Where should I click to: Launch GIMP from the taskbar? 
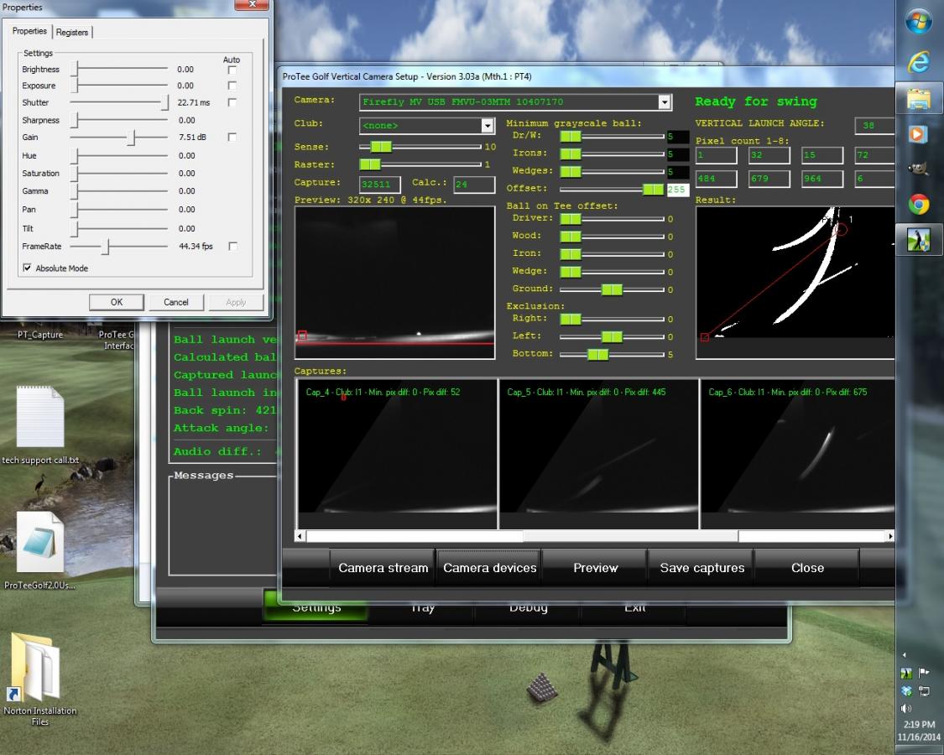(x=919, y=169)
